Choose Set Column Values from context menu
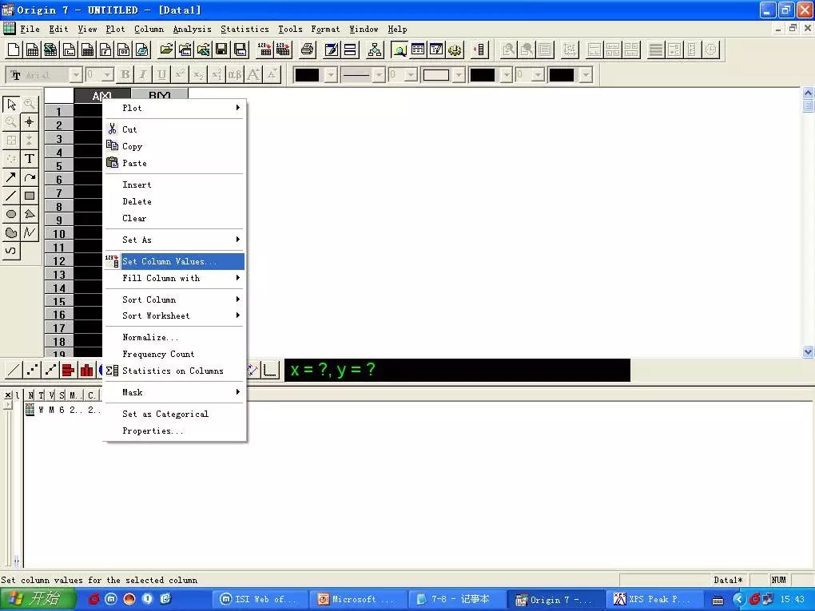This screenshot has width=815, height=611. point(175,261)
